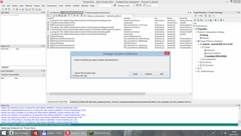Click the Break button in the exception dialog
Screen dimensions: 241x136
coord(135,74)
